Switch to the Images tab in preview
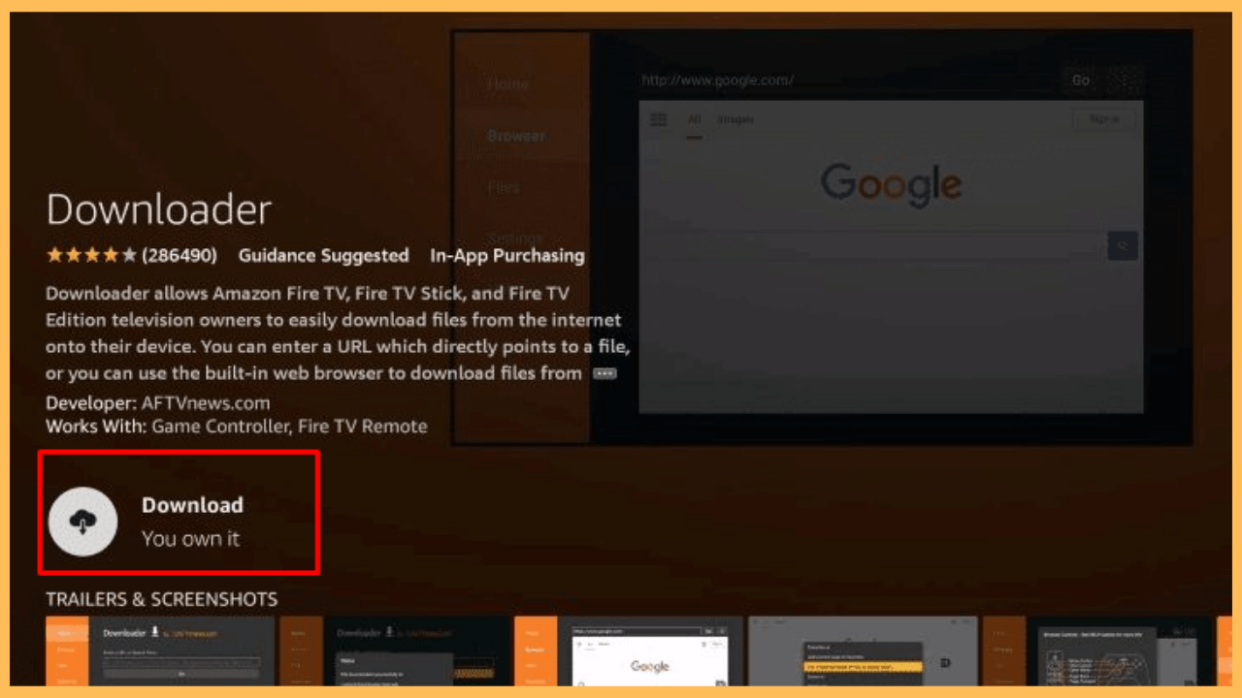1242x698 pixels. tap(735, 120)
